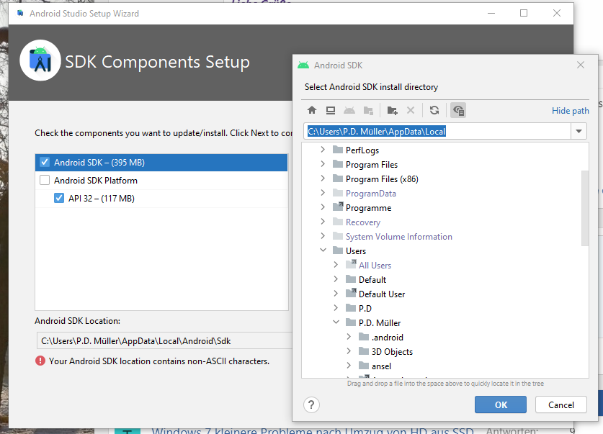This screenshot has width=603, height=434.
Task: Click the Android SDK Location field
Action: pyautogui.click(x=164, y=340)
